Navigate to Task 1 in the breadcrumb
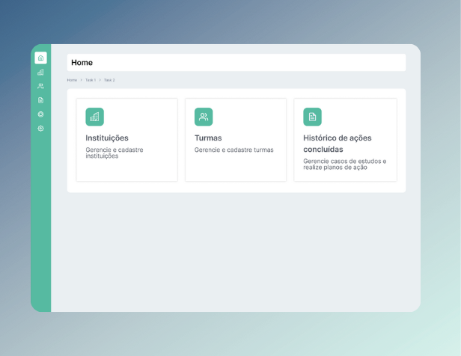 click(91, 80)
